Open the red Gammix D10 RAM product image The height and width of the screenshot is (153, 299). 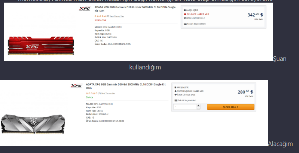coord(41,46)
